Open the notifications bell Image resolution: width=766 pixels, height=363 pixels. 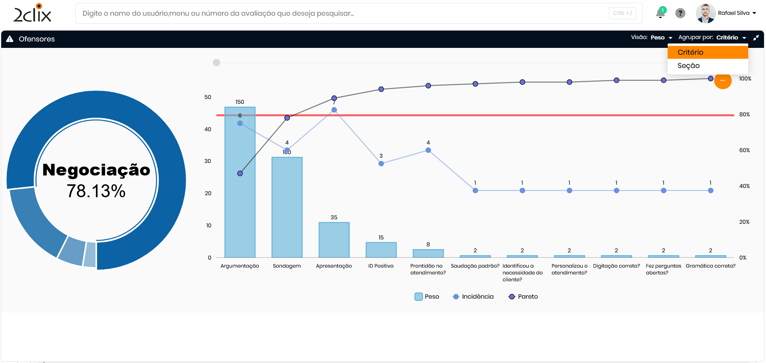[x=660, y=13]
